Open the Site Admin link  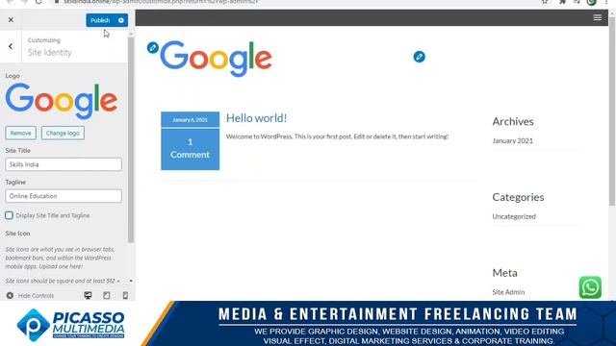(x=508, y=292)
